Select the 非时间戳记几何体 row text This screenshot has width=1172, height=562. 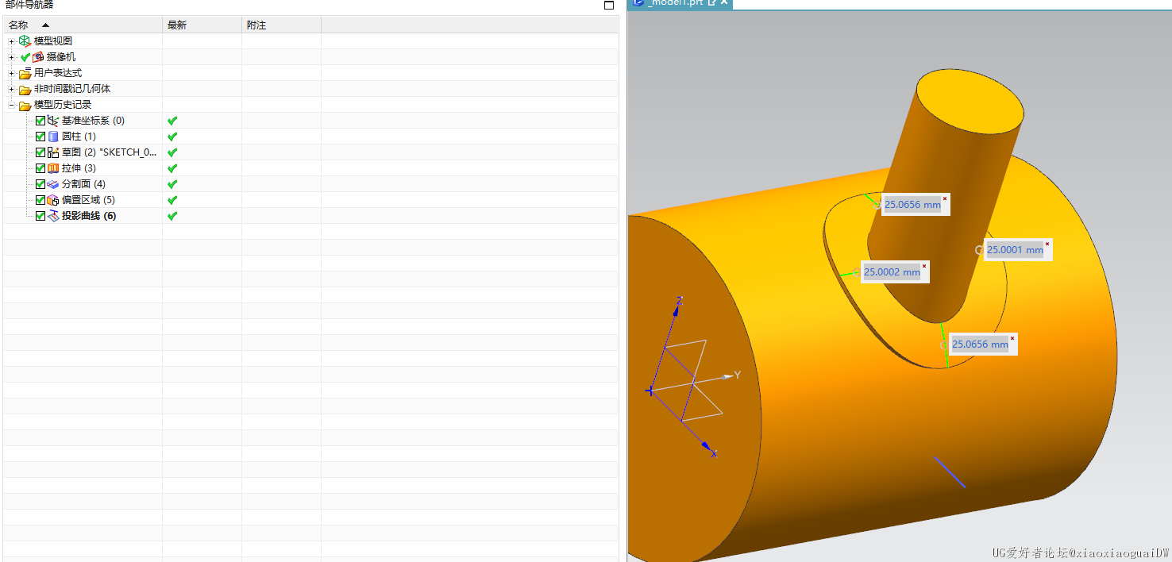[x=72, y=89]
